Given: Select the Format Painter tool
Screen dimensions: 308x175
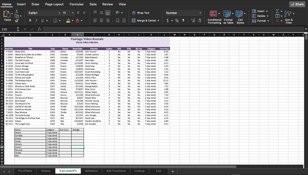Looking at the screenshot, I should 17,20.
